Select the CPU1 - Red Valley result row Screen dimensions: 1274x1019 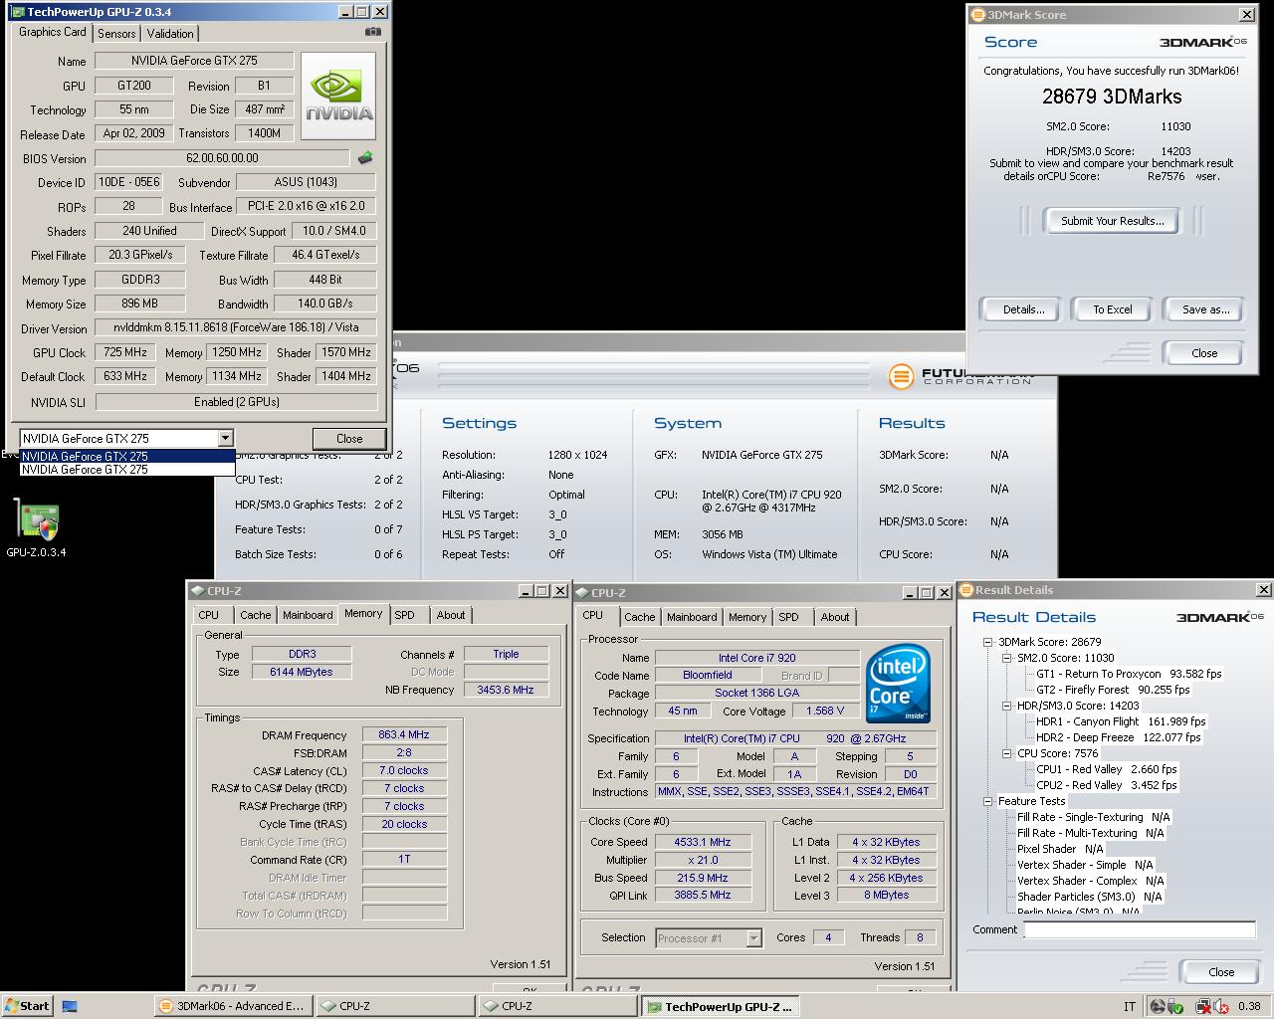click(x=1106, y=769)
